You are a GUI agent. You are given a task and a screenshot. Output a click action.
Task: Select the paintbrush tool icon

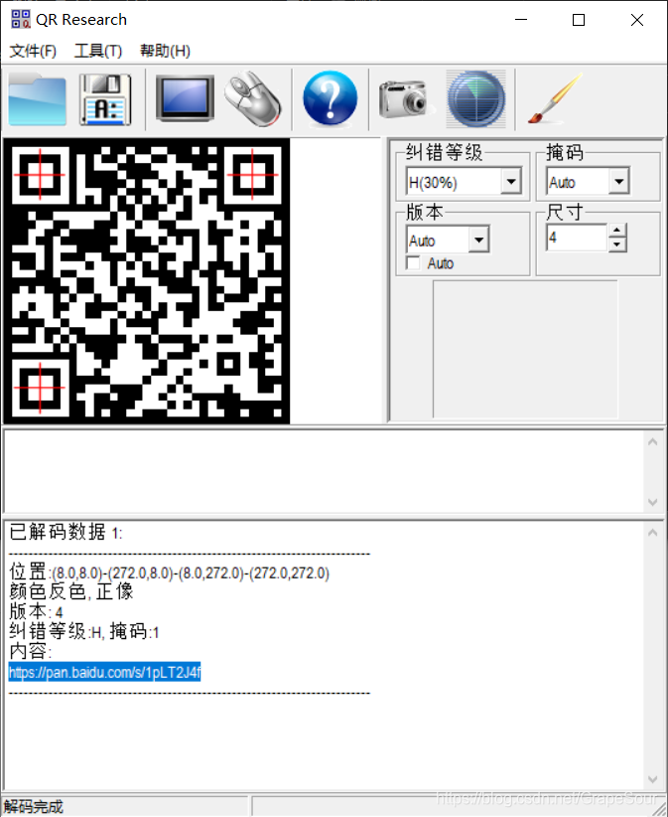tap(555, 98)
